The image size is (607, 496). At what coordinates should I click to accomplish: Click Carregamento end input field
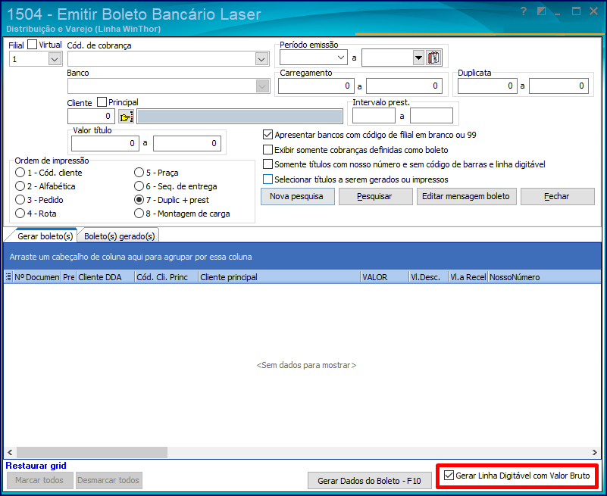404,86
